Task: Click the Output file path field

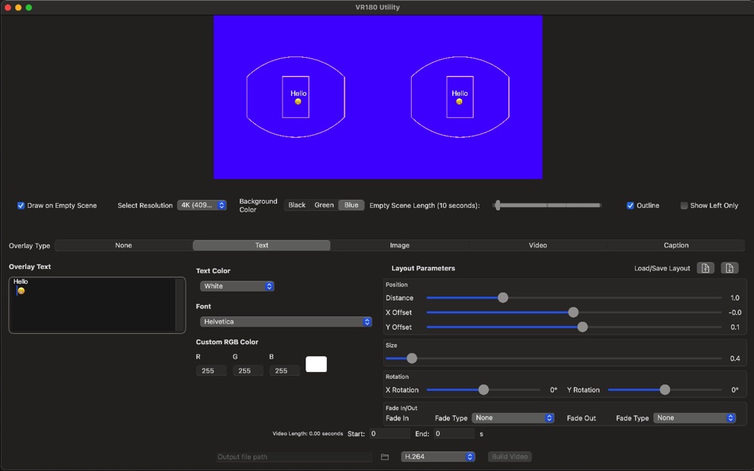Action: click(294, 457)
